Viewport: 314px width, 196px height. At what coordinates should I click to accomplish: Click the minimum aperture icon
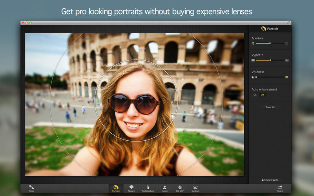click(253, 44)
